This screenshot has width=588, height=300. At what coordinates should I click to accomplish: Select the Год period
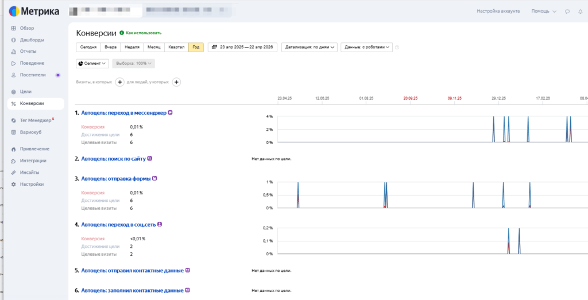point(196,47)
